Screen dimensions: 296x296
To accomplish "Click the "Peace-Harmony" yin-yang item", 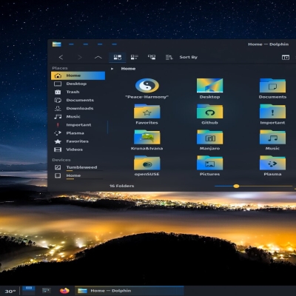I will [x=147, y=89].
